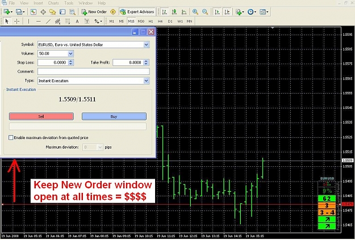355x240 pixels.
Task: Click the Take Profit value field
Action: tap(128, 62)
